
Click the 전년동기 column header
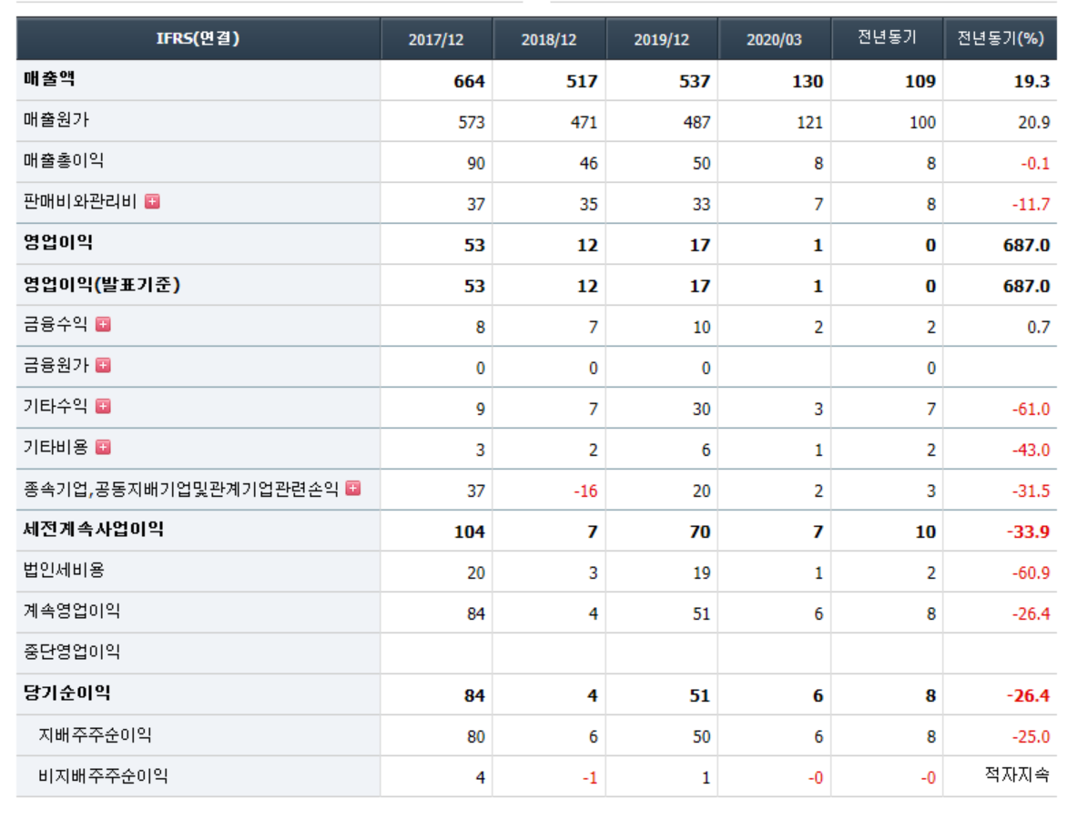pos(887,38)
